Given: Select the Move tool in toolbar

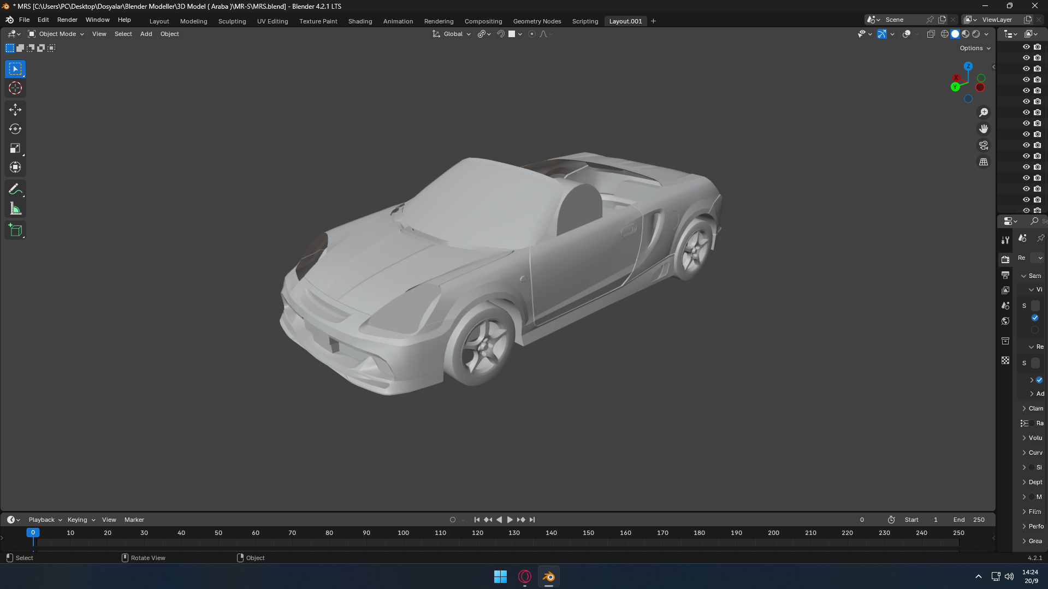Looking at the screenshot, I should tap(15, 110).
